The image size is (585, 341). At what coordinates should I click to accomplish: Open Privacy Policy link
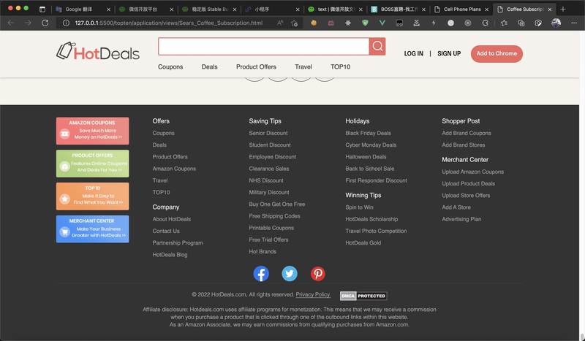(313, 294)
